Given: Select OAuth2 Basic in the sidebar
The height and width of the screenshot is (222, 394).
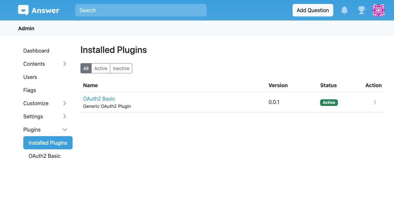Looking at the screenshot, I should pyautogui.click(x=44, y=156).
